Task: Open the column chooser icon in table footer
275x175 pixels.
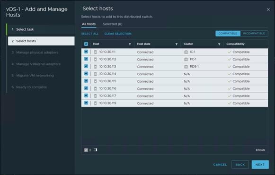Action: pos(96,150)
